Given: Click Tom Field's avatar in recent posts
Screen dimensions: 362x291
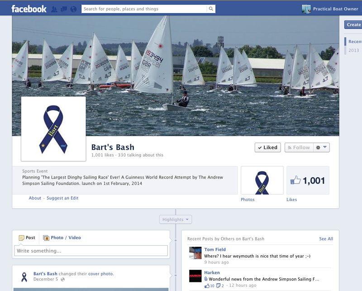Looking at the screenshot, I should coord(195,253).
